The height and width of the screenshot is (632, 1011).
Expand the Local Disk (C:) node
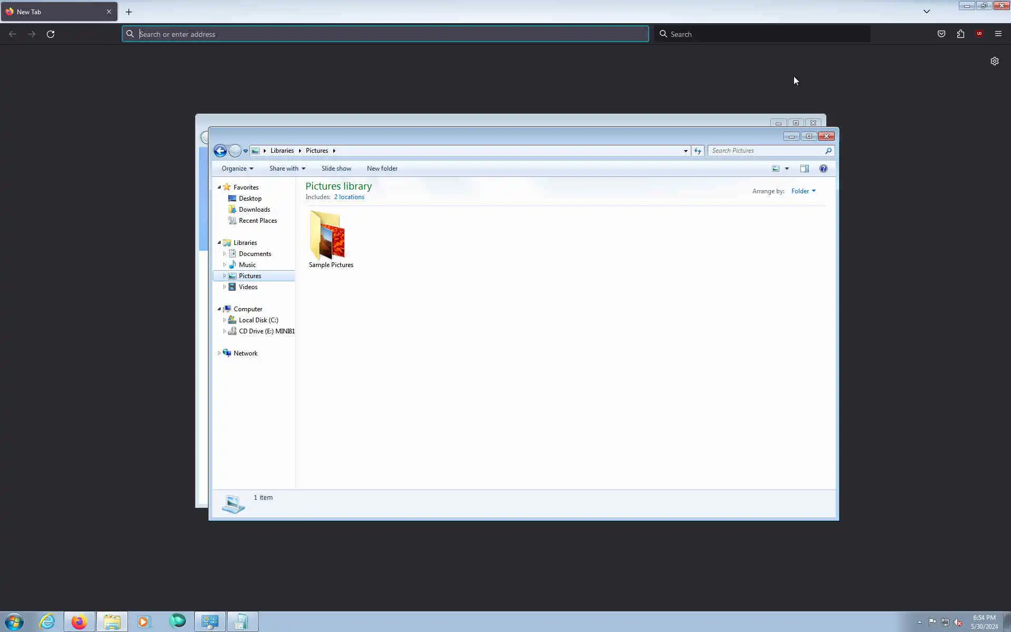(x=224, y=320)
